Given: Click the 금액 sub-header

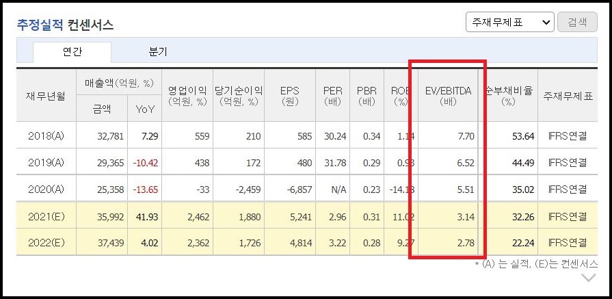Looking at the screenshot, I should point(101,109).
